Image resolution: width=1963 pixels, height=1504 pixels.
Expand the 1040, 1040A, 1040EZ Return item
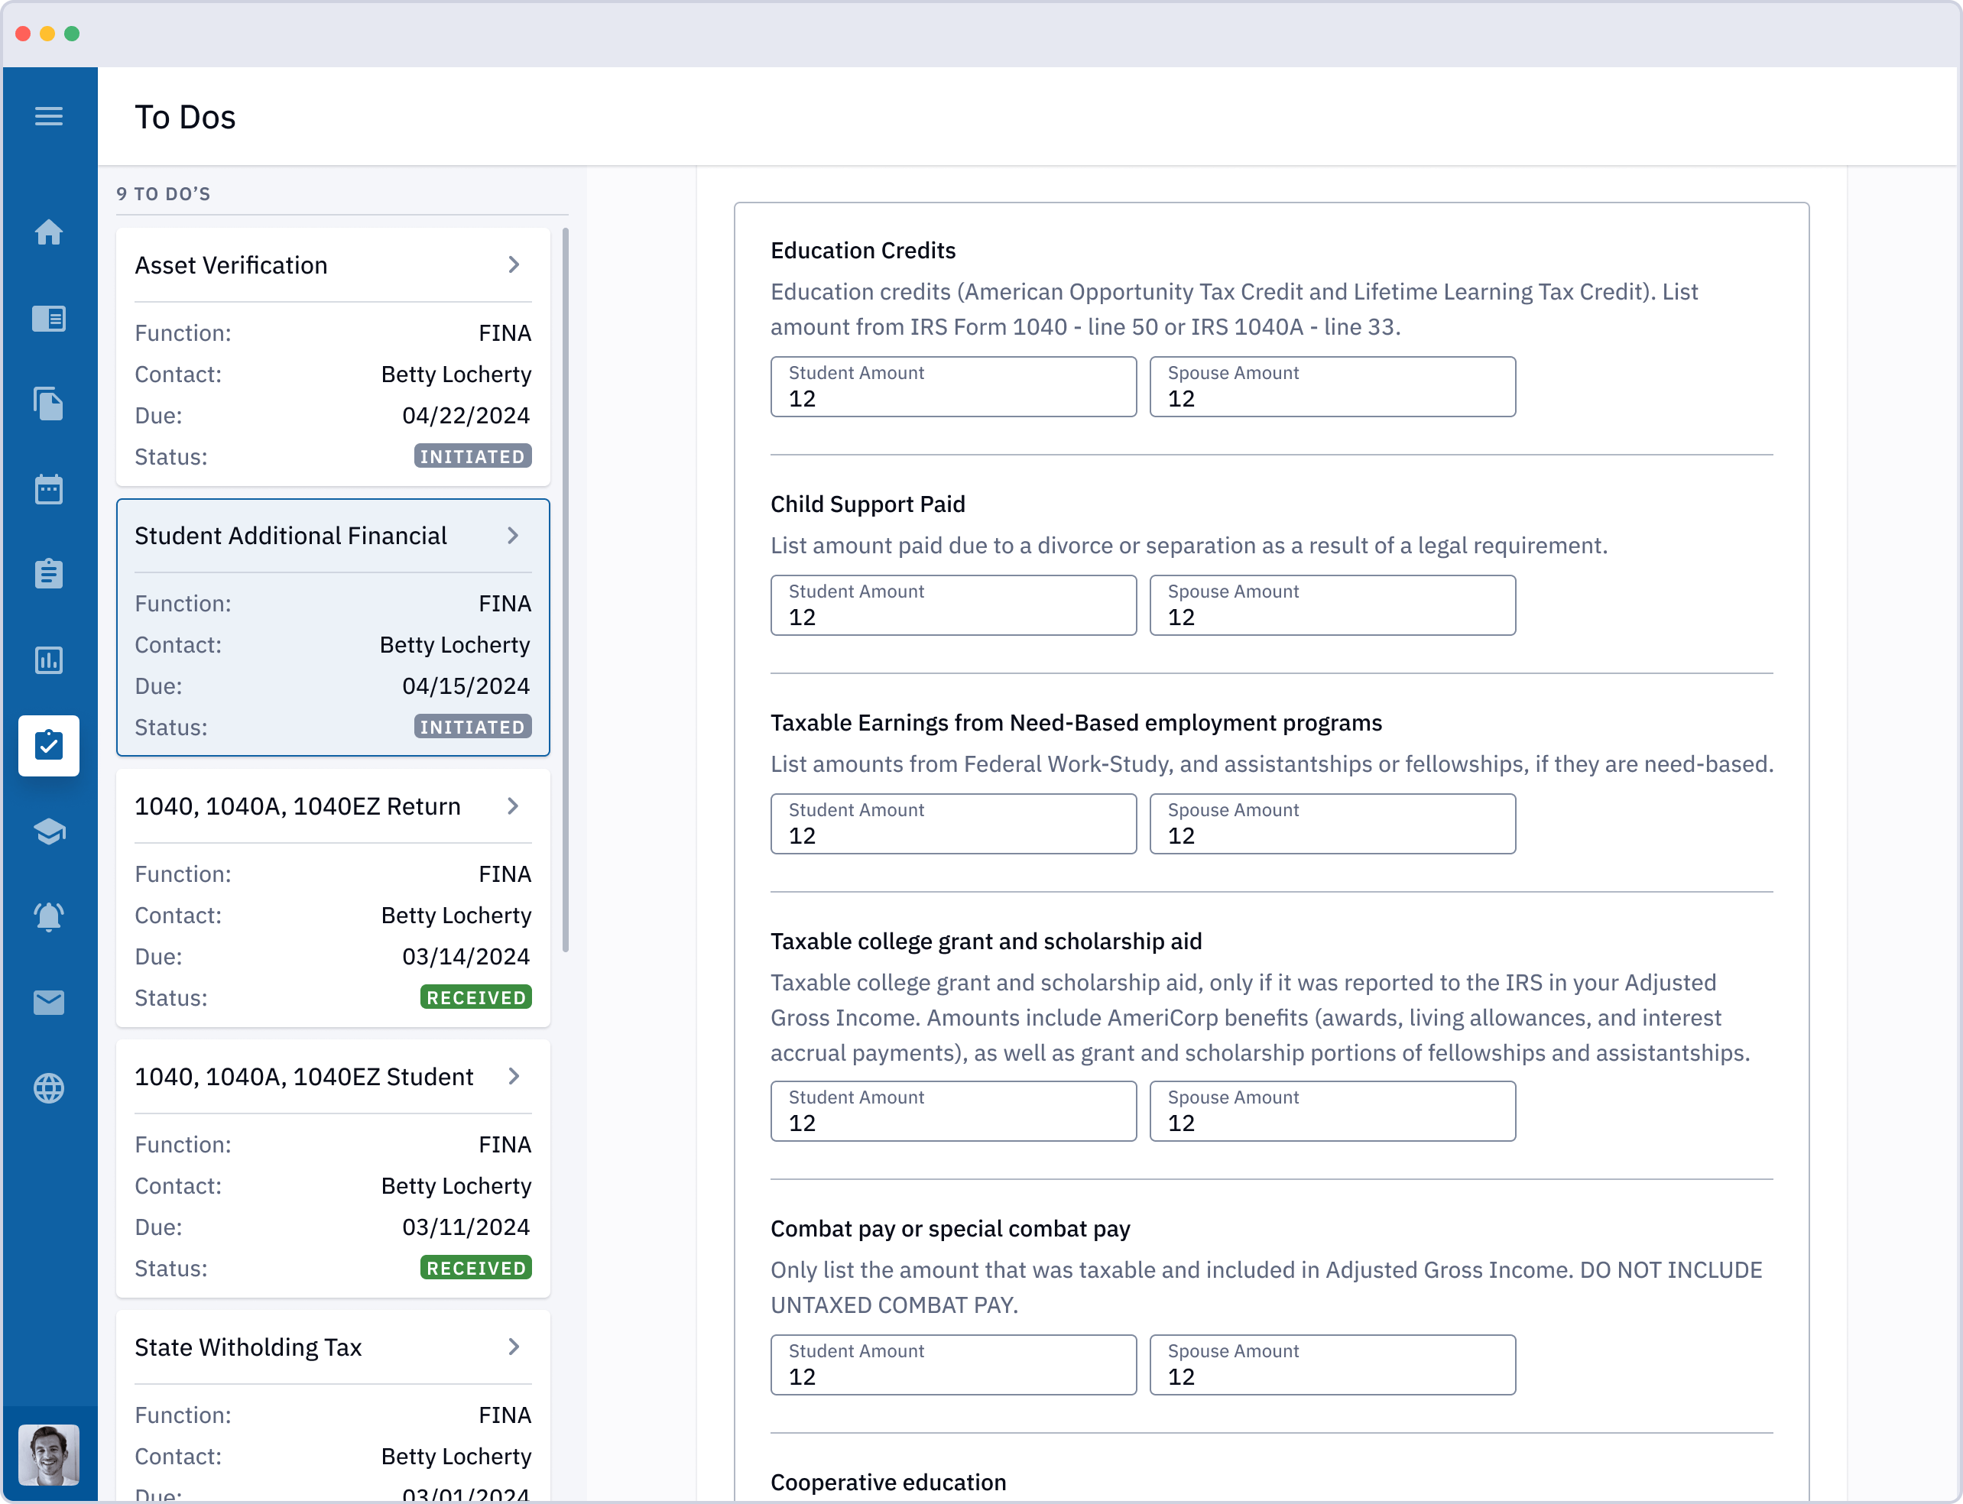512,805
